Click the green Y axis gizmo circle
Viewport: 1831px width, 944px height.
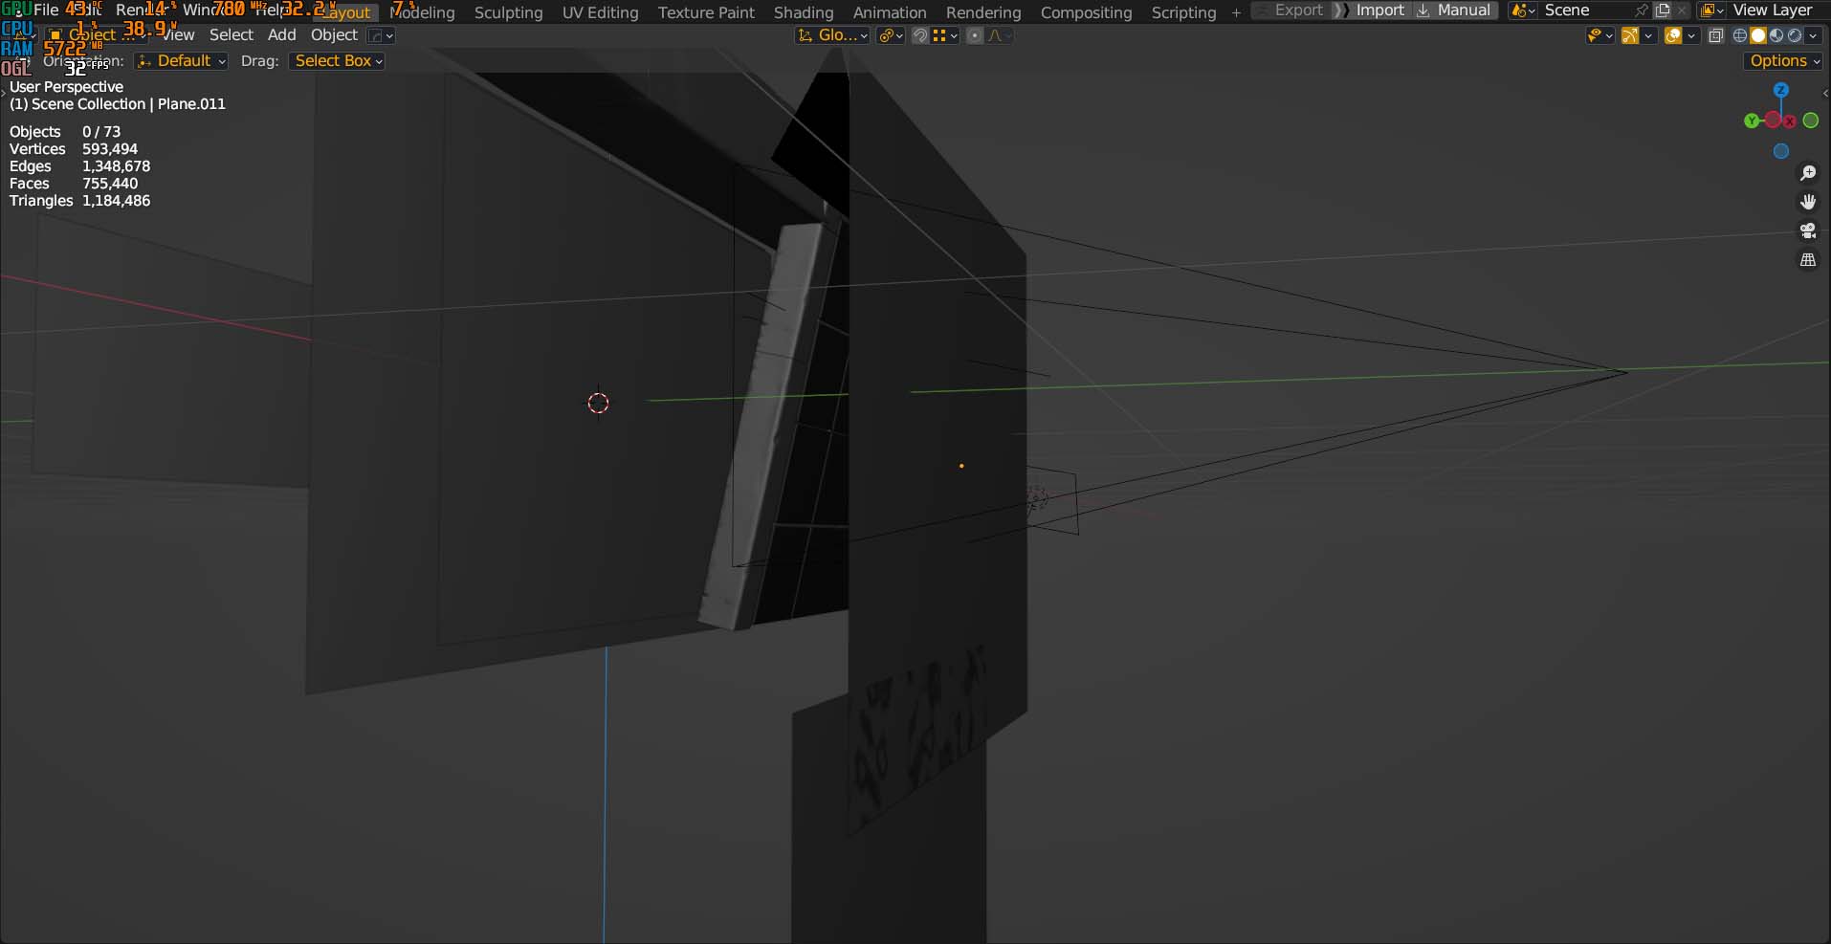[1752, 121]
